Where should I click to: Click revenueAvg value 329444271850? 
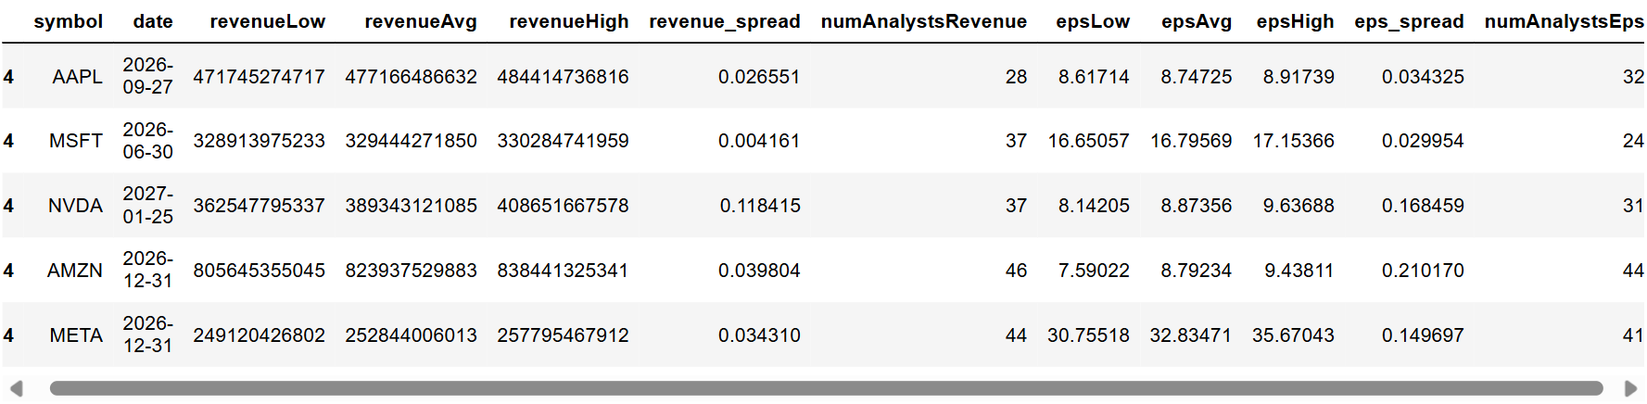[x=412, y=141]
